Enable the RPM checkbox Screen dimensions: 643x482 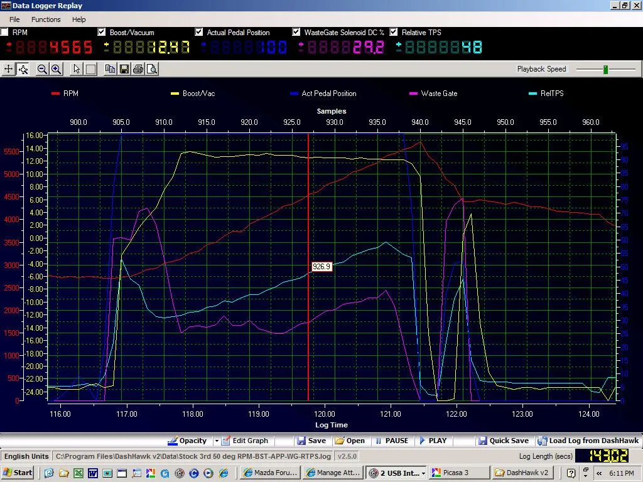[5, 32]
